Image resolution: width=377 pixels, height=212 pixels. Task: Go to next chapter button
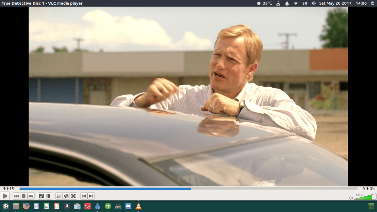tap(91, 196)
